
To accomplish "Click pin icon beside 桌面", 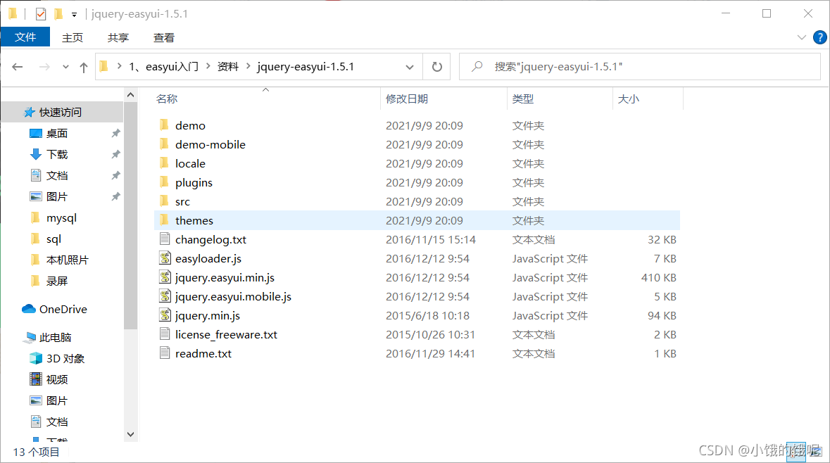I will coord(115,134).
